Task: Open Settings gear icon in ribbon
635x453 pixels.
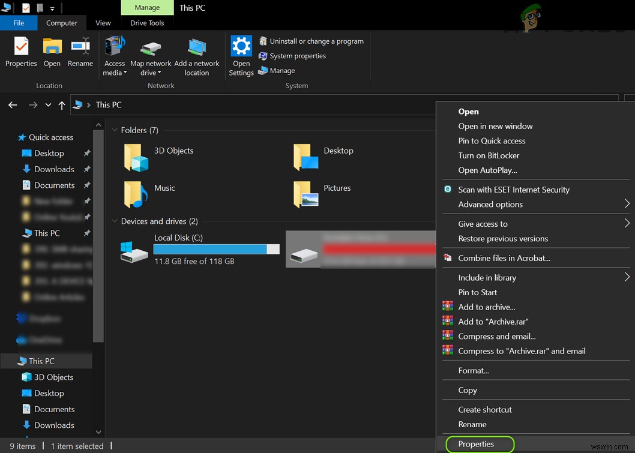Action: (241, 46)
